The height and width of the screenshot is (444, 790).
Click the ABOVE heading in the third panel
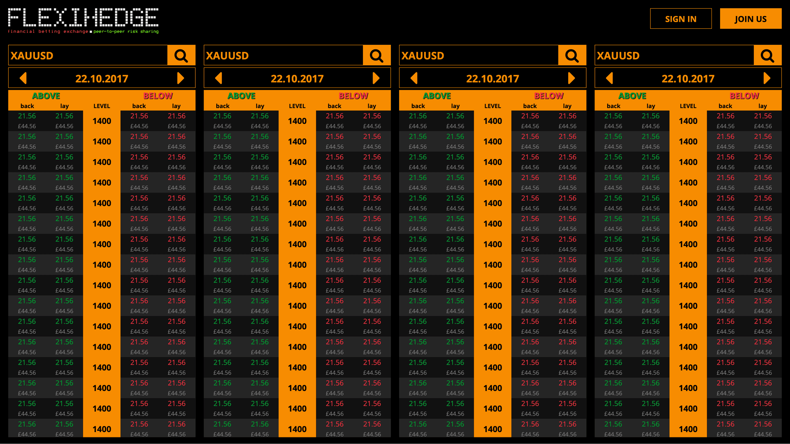pos(437,96)
